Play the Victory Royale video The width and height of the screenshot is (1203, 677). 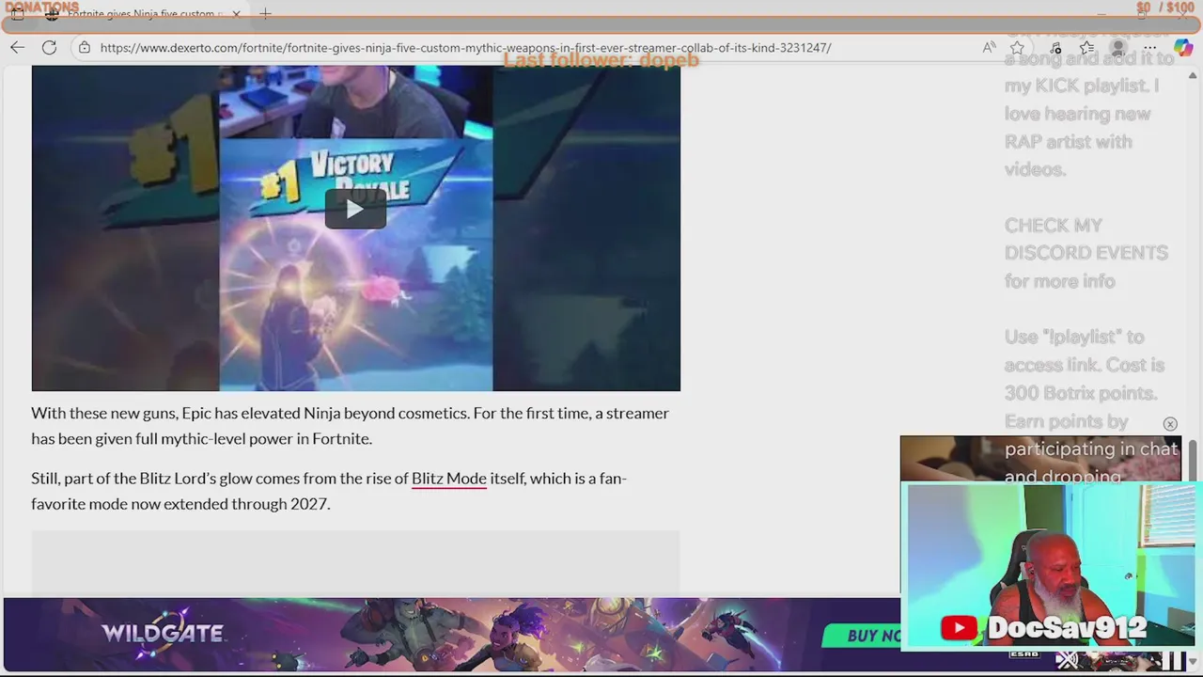pos(355,209)
